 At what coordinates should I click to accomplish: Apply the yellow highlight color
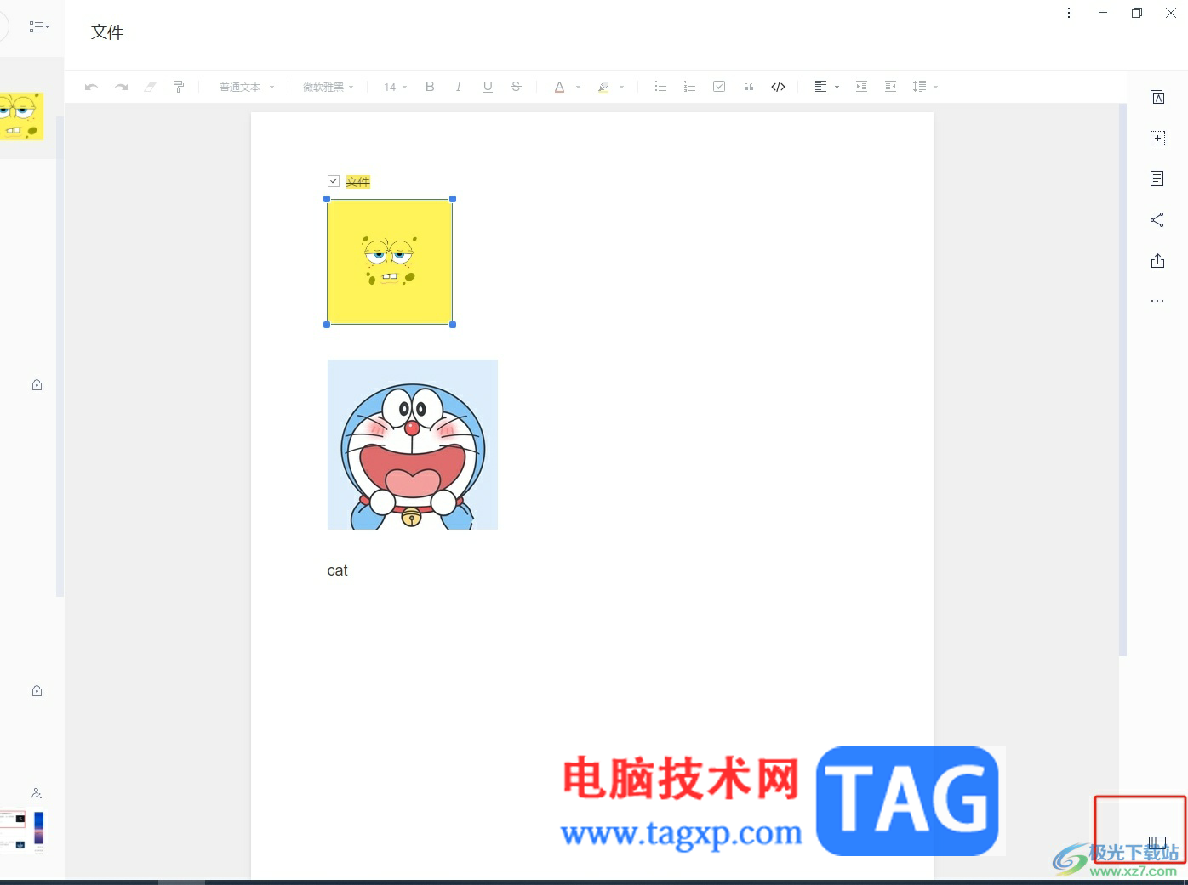[x=603, y=87]
